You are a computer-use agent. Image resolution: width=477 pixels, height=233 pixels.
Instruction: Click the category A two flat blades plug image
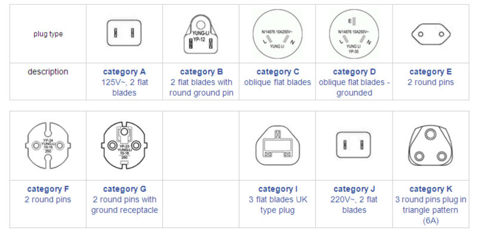point(124,33)
